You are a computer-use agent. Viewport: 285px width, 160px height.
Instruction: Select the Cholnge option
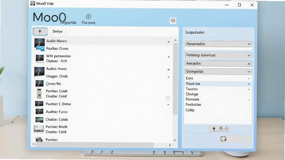point(192,94)
